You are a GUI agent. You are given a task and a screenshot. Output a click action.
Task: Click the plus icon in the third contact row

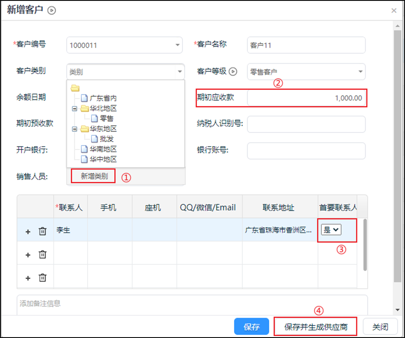tap(28, 278)
